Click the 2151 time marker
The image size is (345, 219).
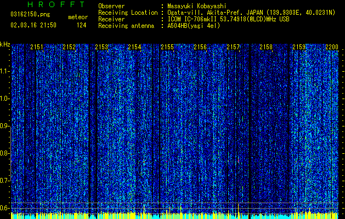tap(37, 47)
